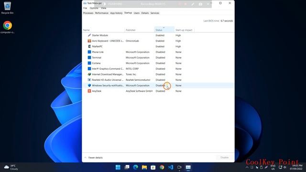Switch to the Users tab

pyautogui.click(x=137, y=13)
